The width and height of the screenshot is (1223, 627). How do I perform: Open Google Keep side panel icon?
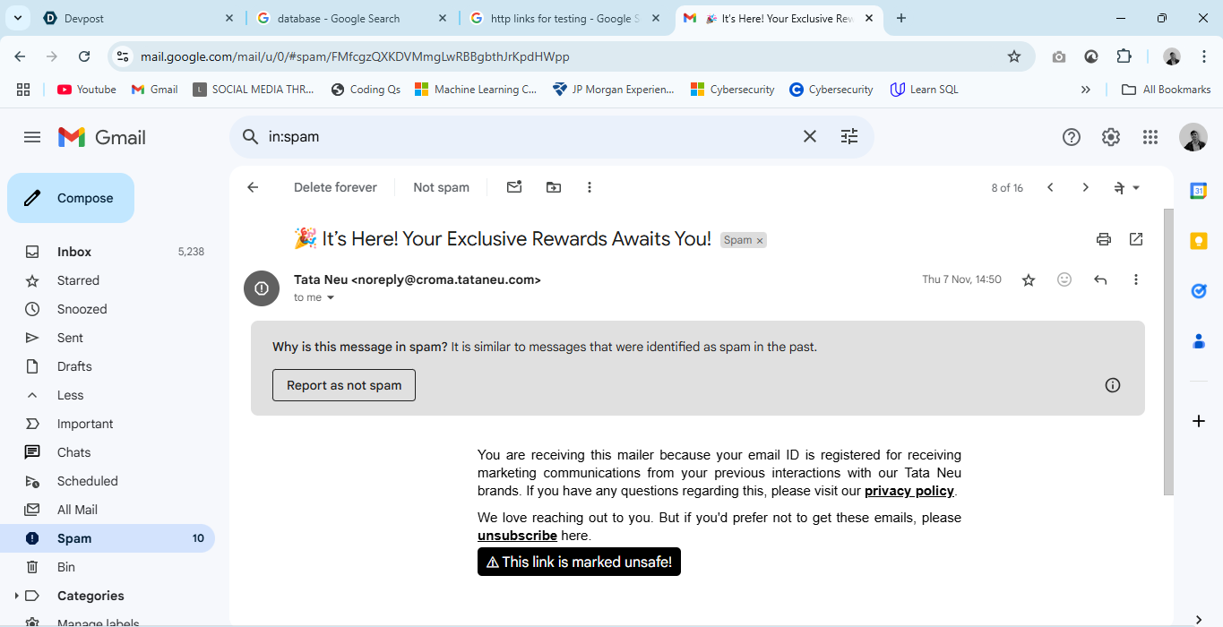pyautogui.click(x=1199, y=241)
